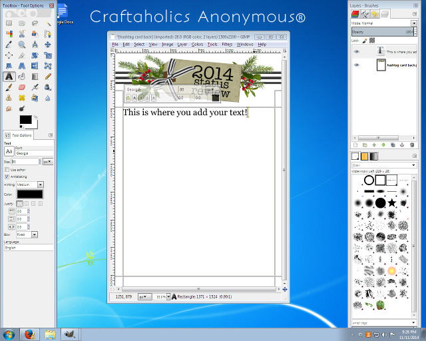The height and width of the screenshot is (341, 426).
Task: Open size unit px dropdown
Action: point(48,162)
